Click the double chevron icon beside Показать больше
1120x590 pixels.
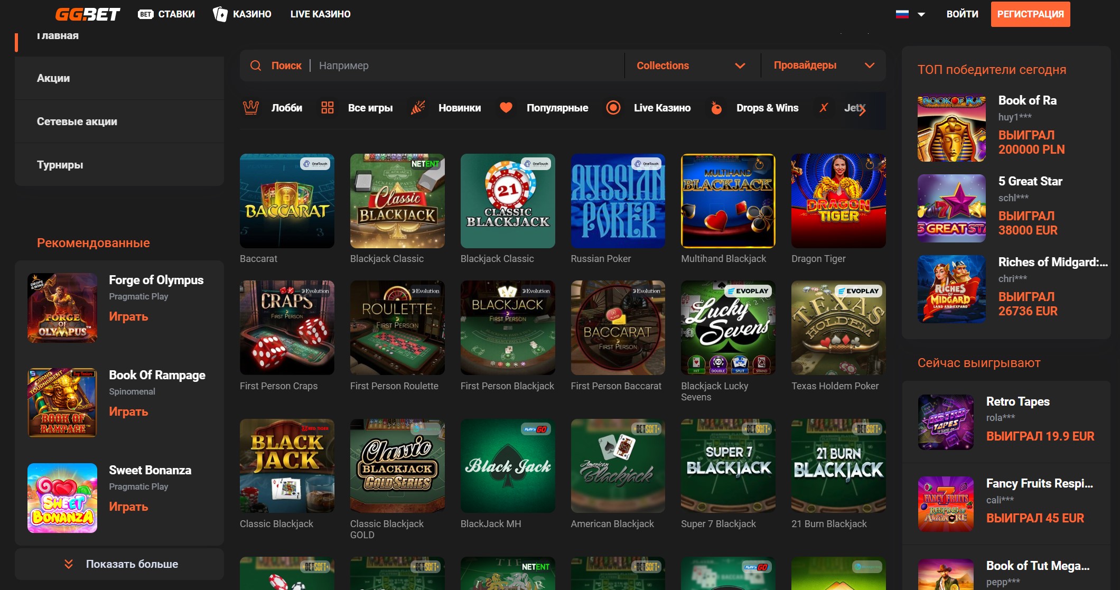pos(69,564)
